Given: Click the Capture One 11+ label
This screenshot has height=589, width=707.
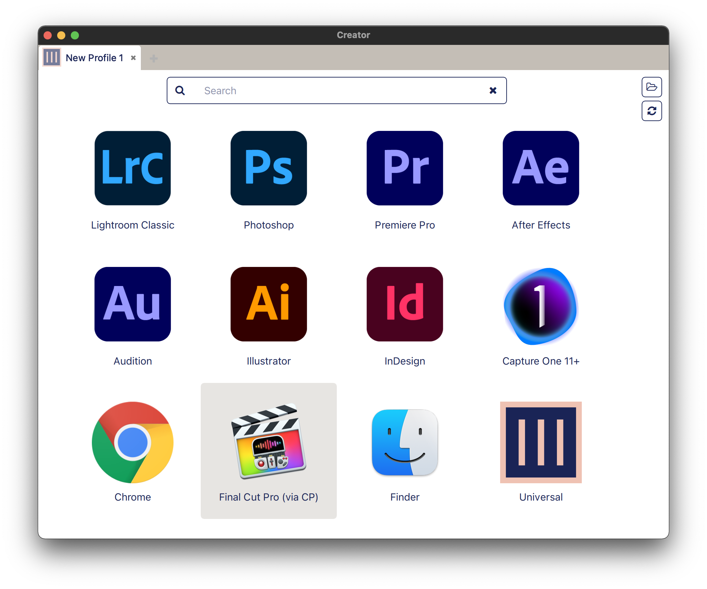Looking at the screenshot, I should click(x=541, y=361).
